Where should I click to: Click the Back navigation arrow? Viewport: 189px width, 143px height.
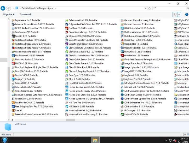click(3, 8)
